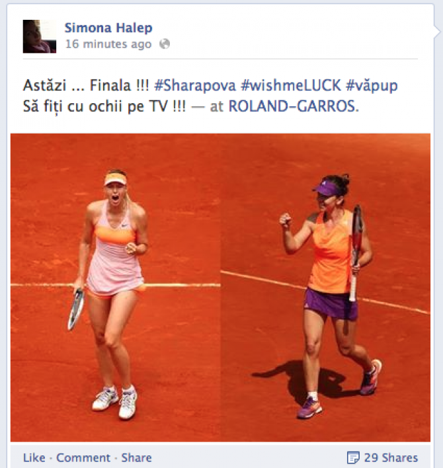
Task: Click Comment under the post
Action: (x=83, y=457)
